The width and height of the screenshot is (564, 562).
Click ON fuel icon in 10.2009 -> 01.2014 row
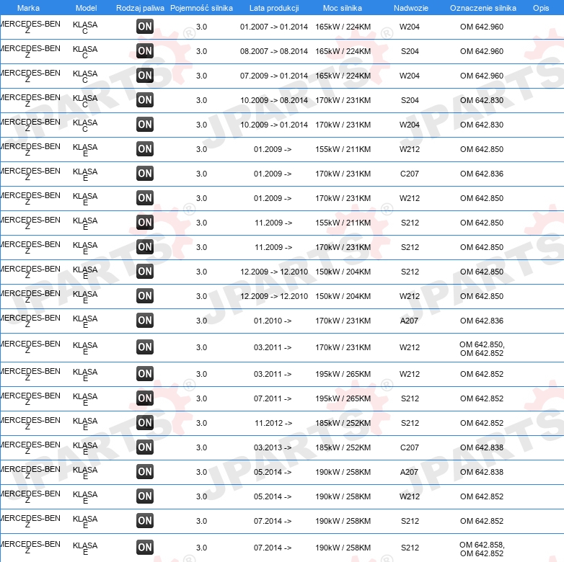click(145, 124)
